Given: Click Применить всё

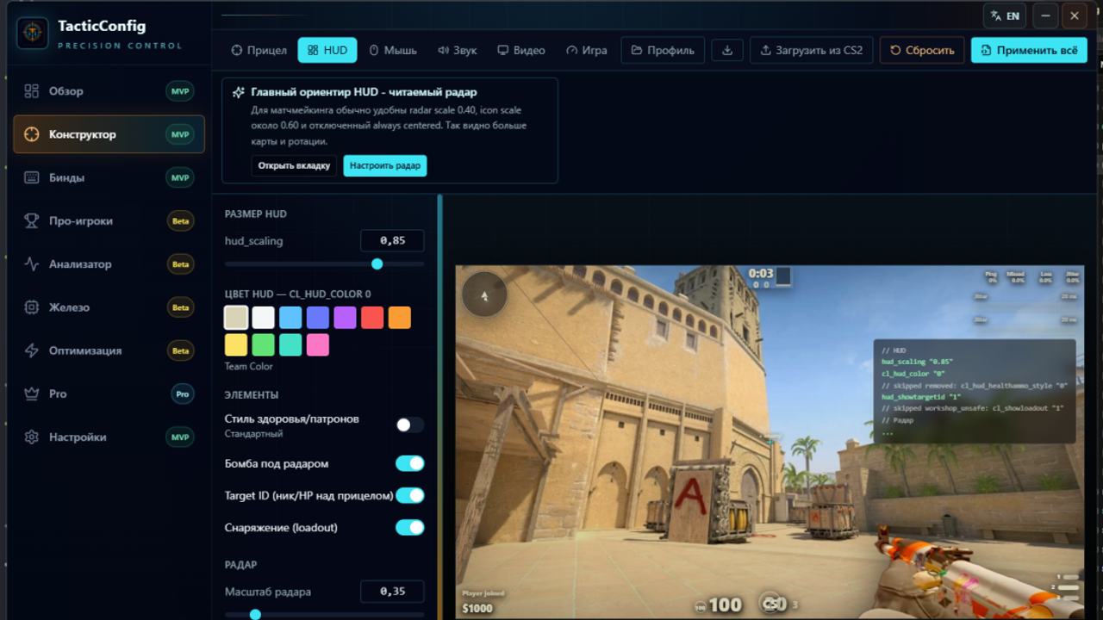Looking at the screenshot, I should tap(1029, 50).
